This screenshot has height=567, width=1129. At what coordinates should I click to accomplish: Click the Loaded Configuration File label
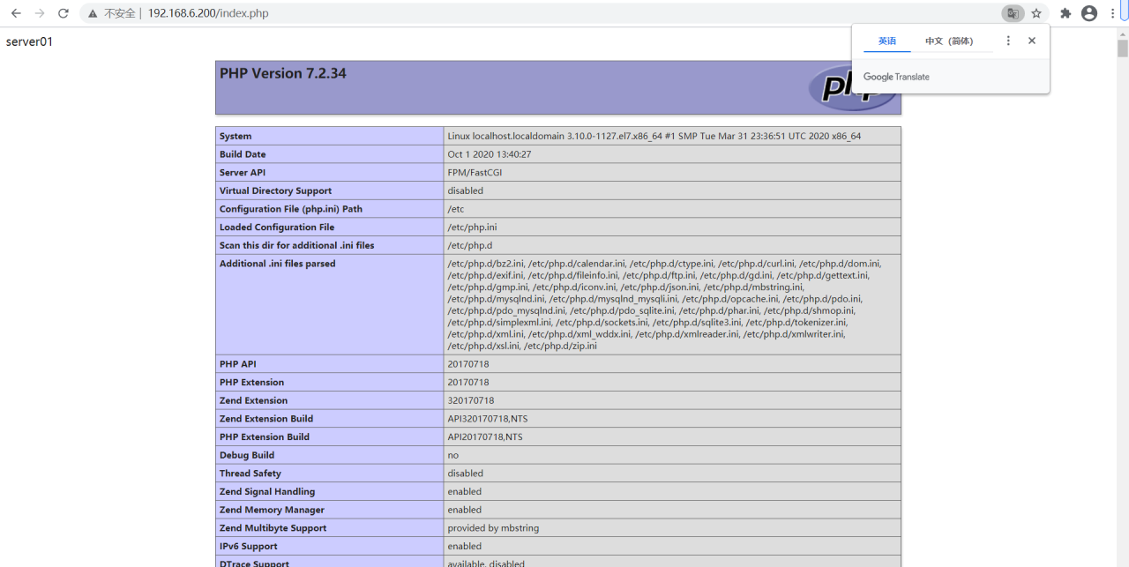click(x=277, y=228)
